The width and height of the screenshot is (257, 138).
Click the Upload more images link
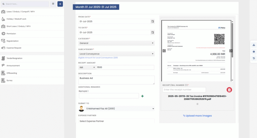[x=197, y=116]
